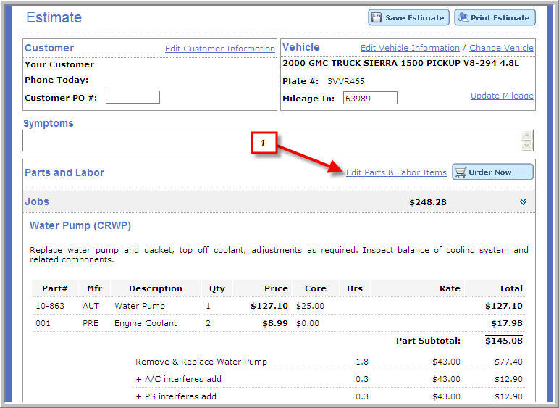This screenshot has width=559, height=408.
Task: Open the Edit Vehicle Information link
Action: (410, 49)
